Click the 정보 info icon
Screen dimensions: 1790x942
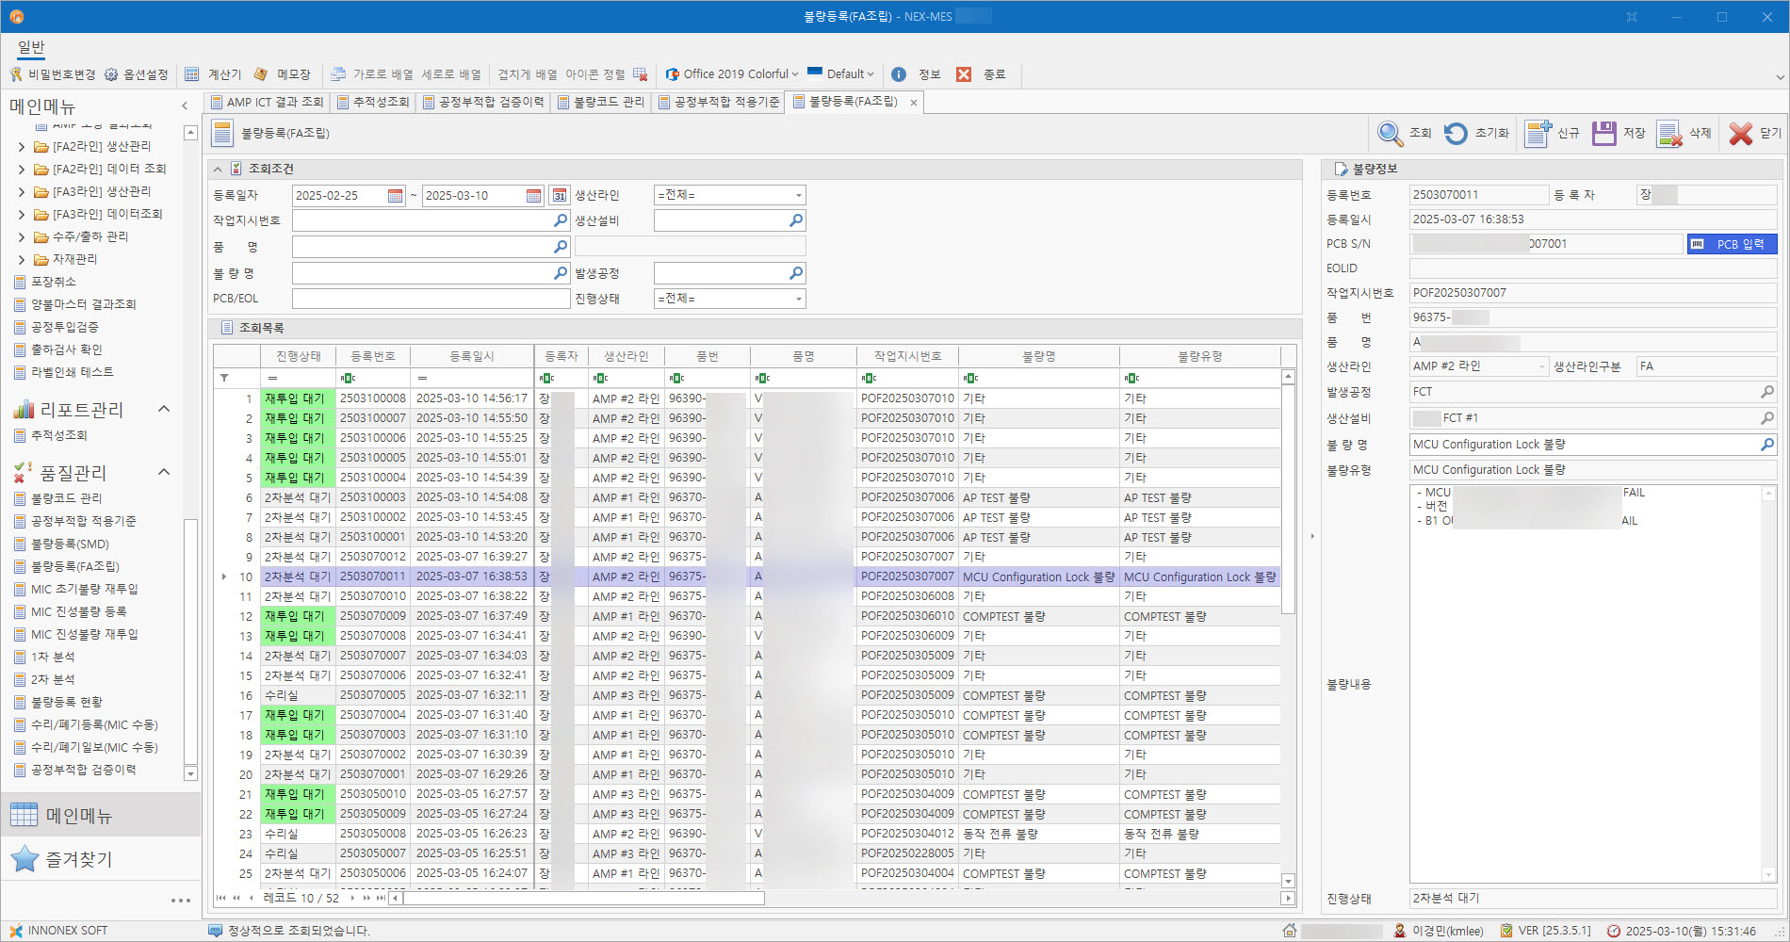pos(899,74)
